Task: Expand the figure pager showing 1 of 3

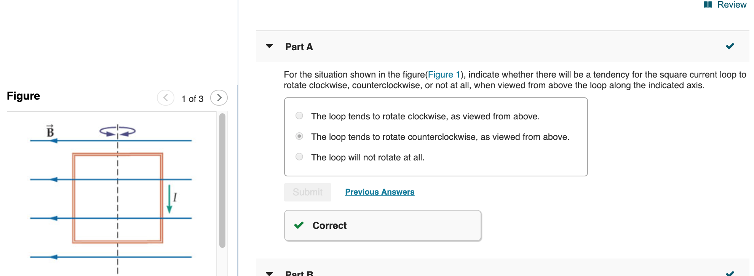Action: 192,98
